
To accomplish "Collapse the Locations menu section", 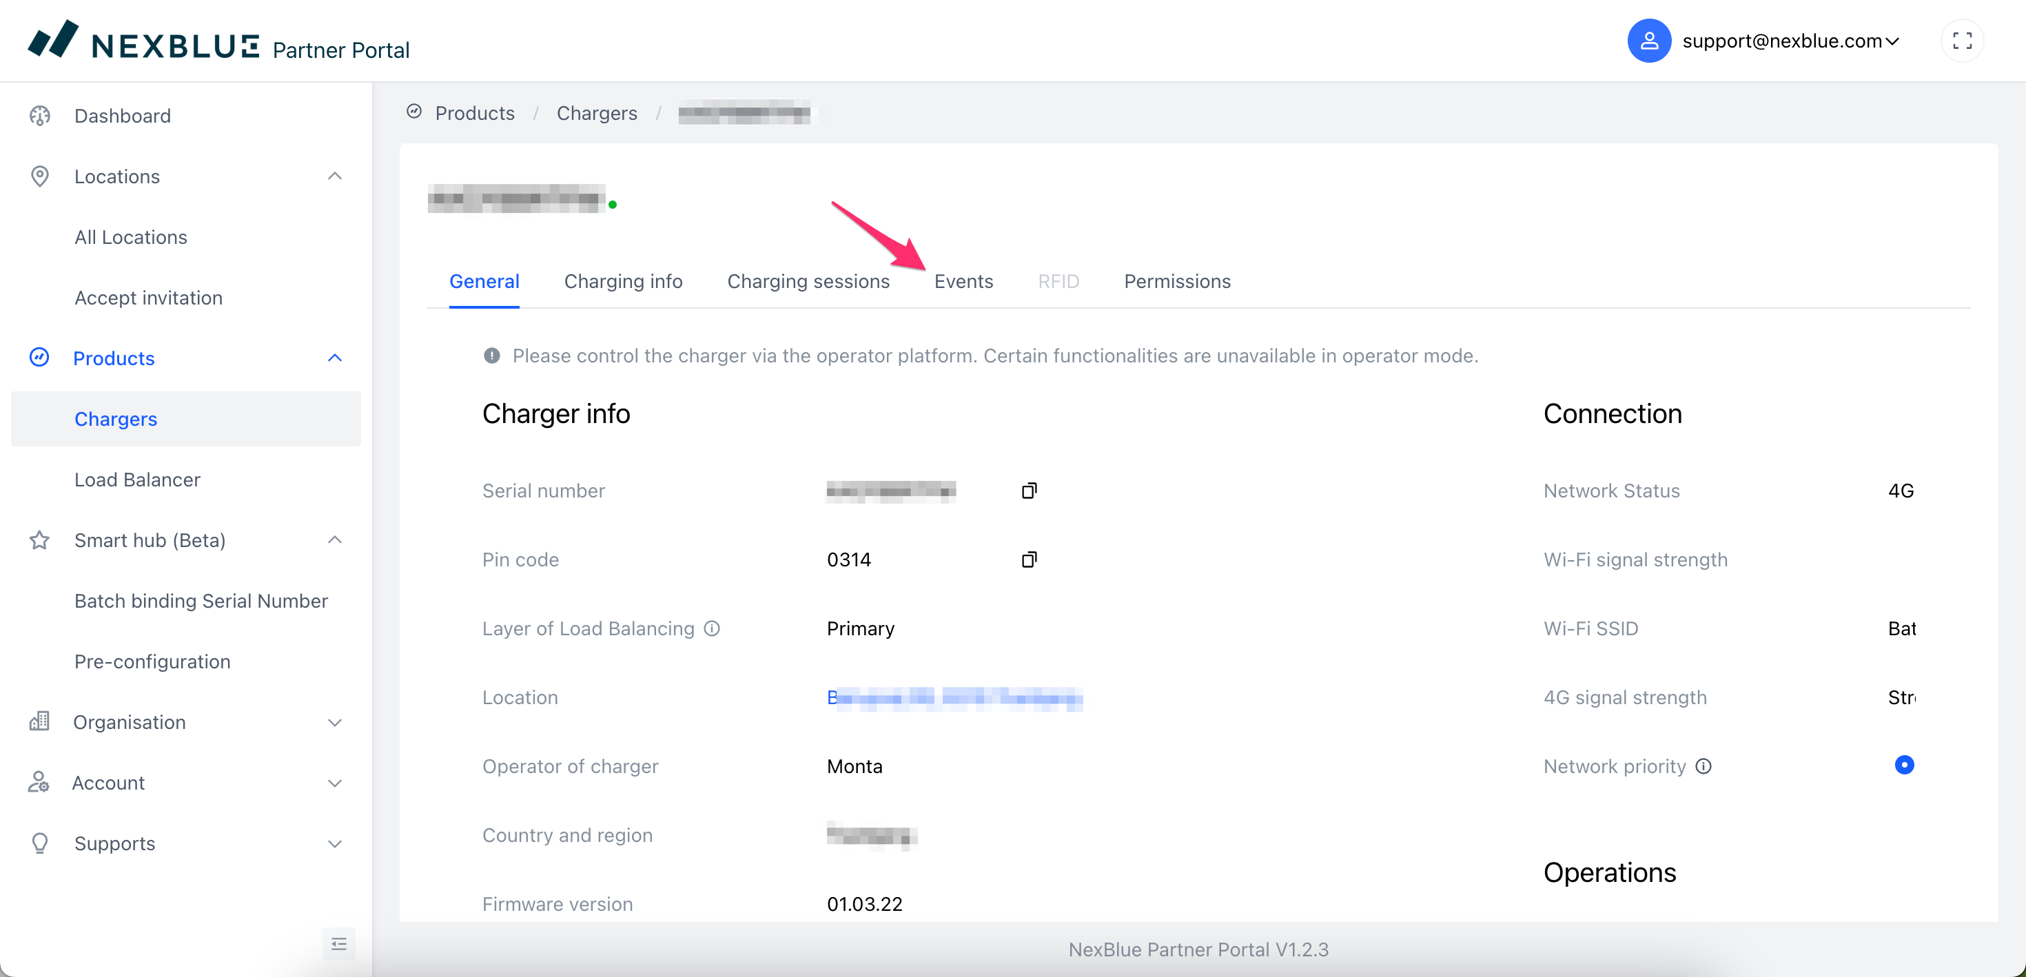I will [x=334, y=176].
